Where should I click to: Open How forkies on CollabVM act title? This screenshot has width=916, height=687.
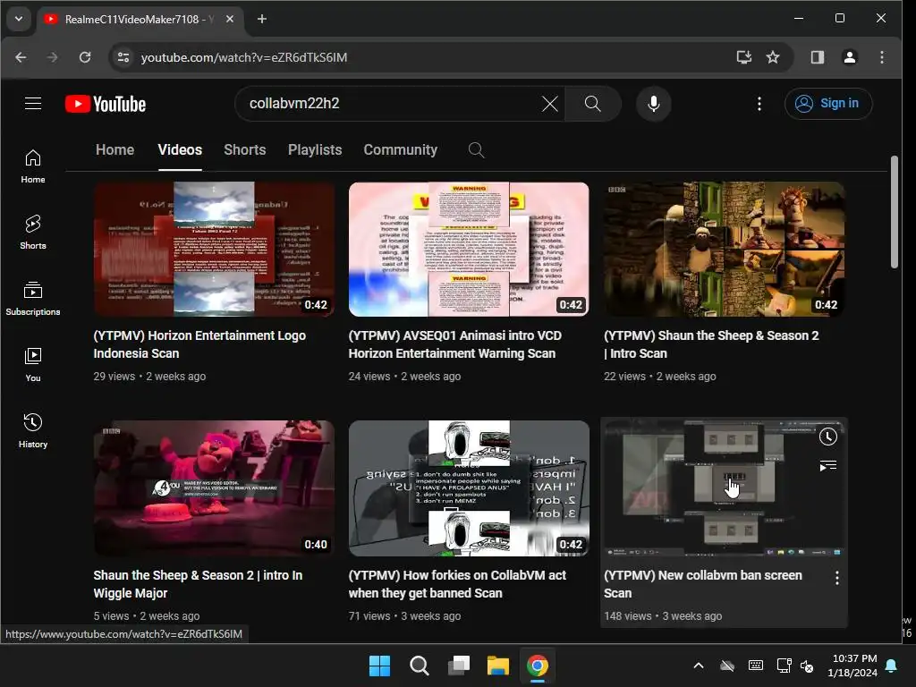457,583
